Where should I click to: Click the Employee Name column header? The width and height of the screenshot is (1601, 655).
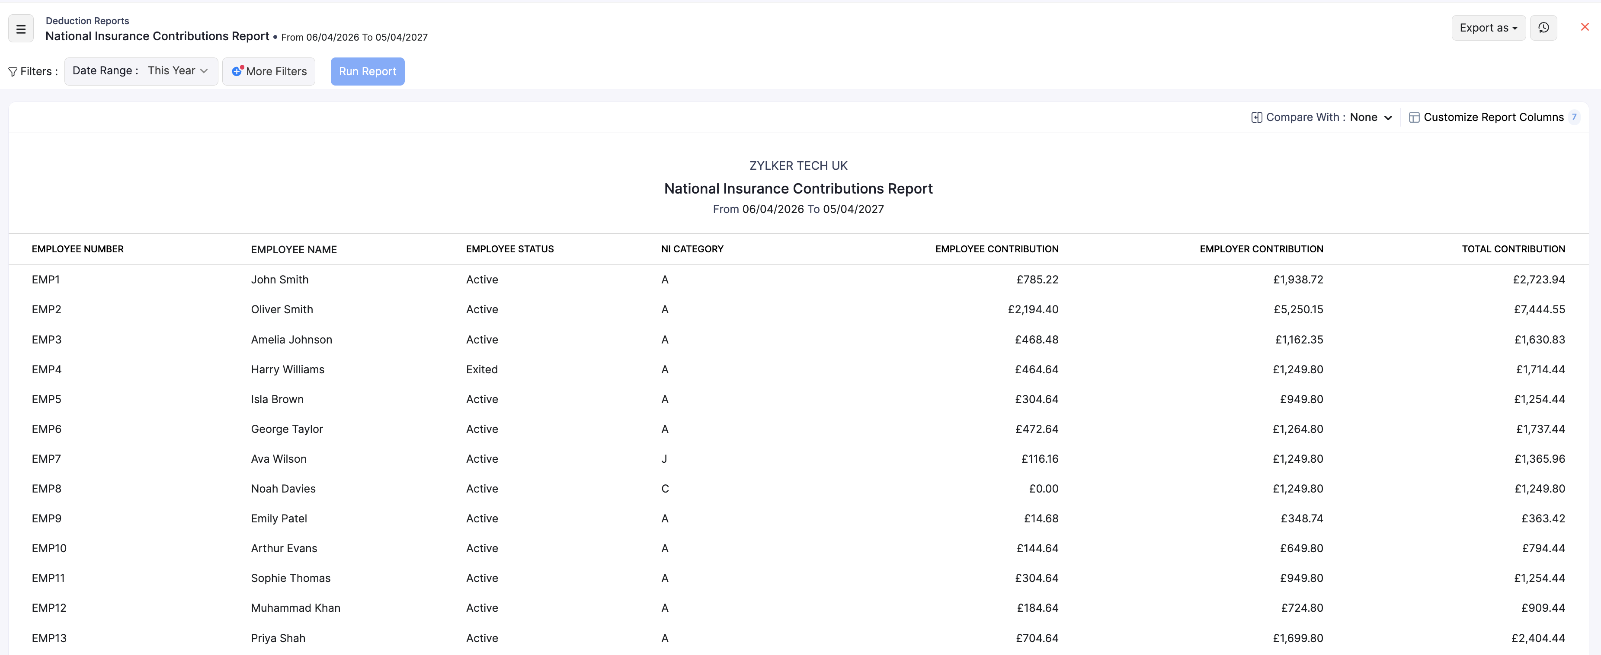(294, 250)
